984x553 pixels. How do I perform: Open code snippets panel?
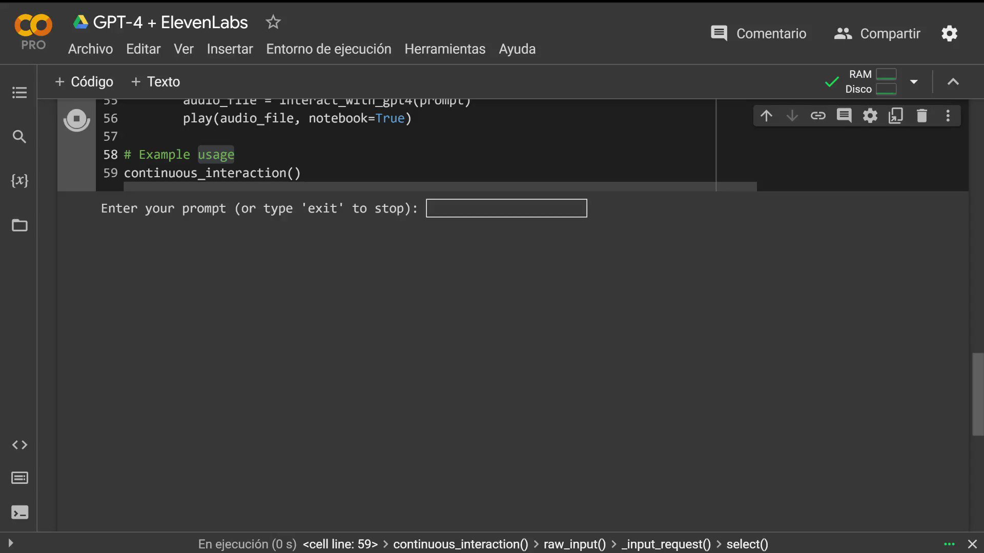pos(19,445)
